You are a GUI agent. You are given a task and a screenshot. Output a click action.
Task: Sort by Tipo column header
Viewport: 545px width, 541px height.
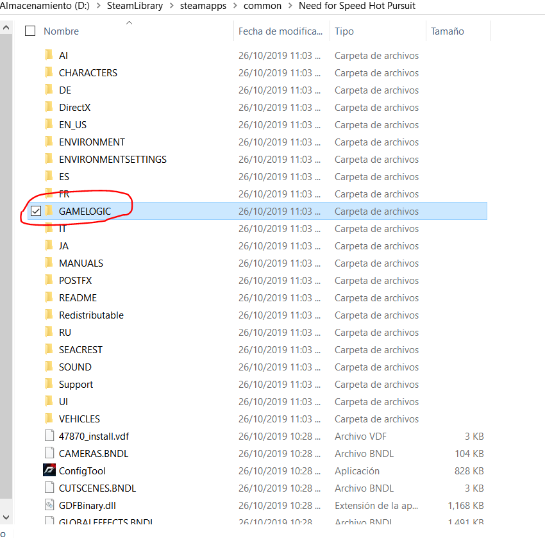(x=344, y=31)
